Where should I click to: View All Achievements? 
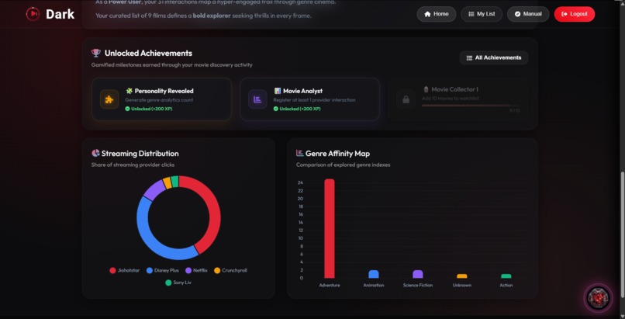coord(494,57)
